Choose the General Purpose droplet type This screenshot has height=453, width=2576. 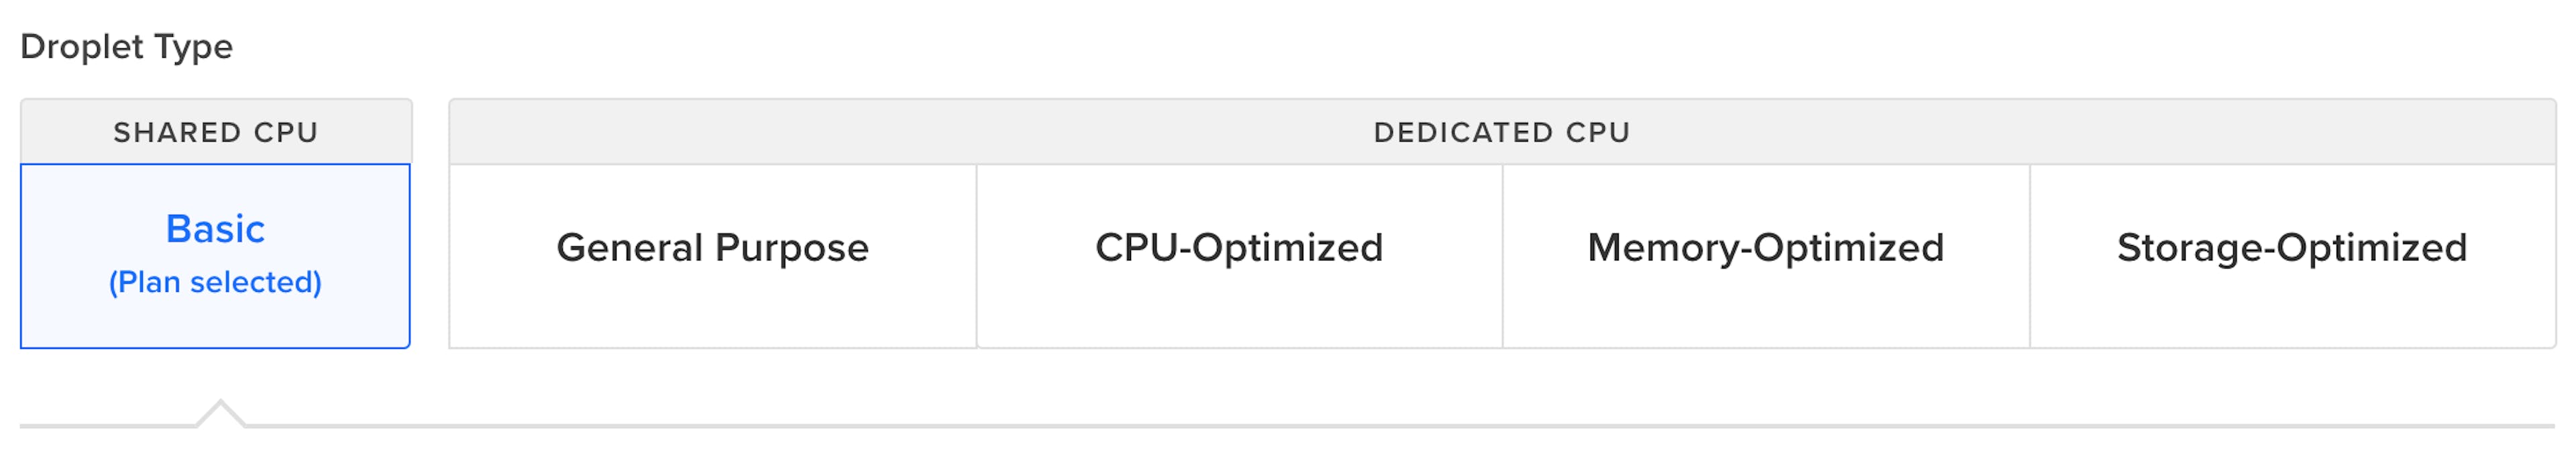(712, 255)
